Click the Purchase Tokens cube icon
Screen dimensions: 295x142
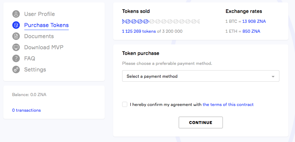click(x=16, y=25)
